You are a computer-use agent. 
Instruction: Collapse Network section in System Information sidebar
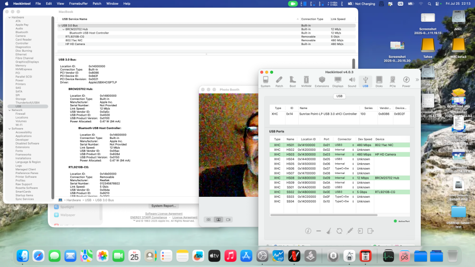tap(9, 110)
